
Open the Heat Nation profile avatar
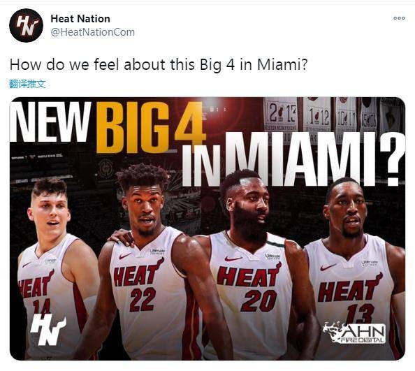click(x=26, y=25)
